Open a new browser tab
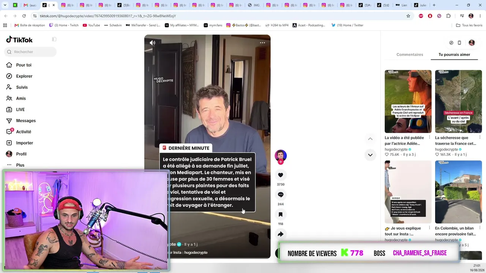Image resolution: width=486 pixels, height=273 pixels. (x=434, y=5)
